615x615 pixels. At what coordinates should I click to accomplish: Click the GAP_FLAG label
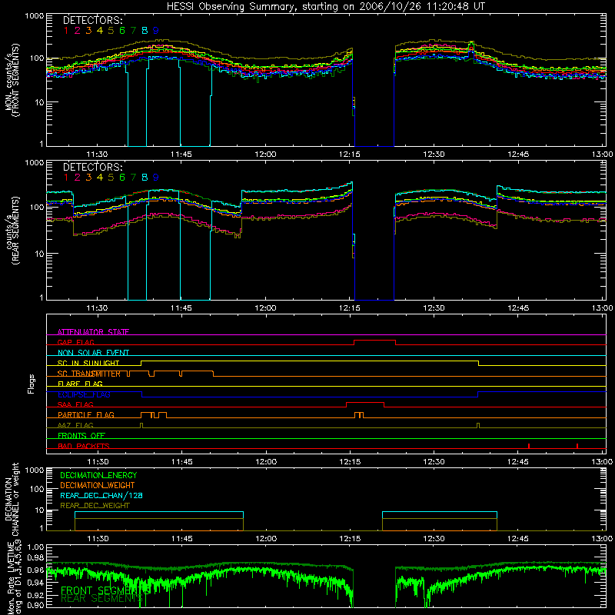click(x=75, y=342)
